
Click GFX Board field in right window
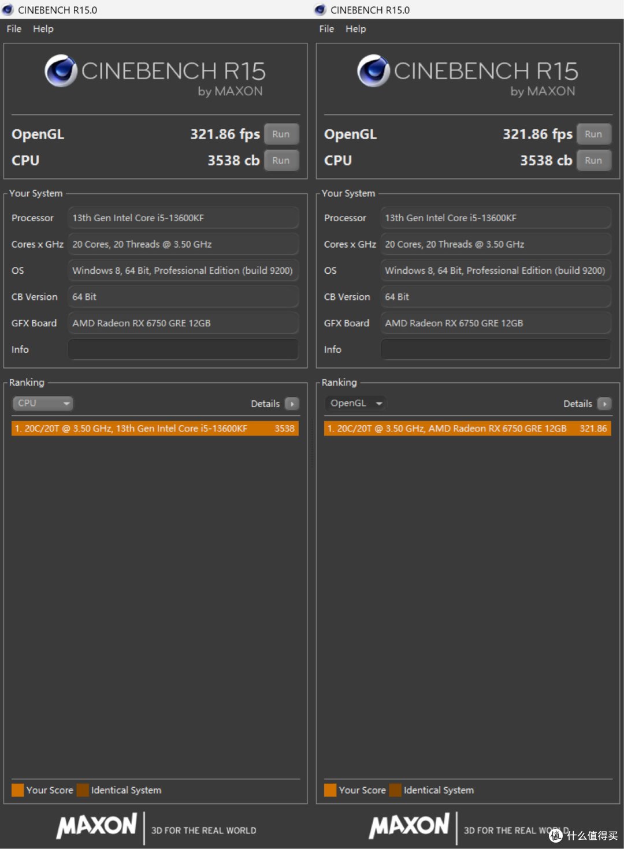coord(496,323)
